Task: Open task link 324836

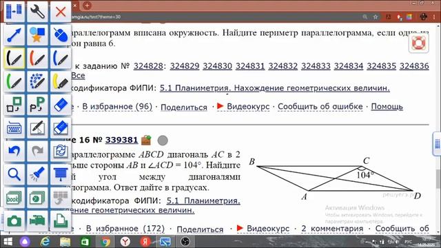Action: pyautogui.click(x=414, y=66)
